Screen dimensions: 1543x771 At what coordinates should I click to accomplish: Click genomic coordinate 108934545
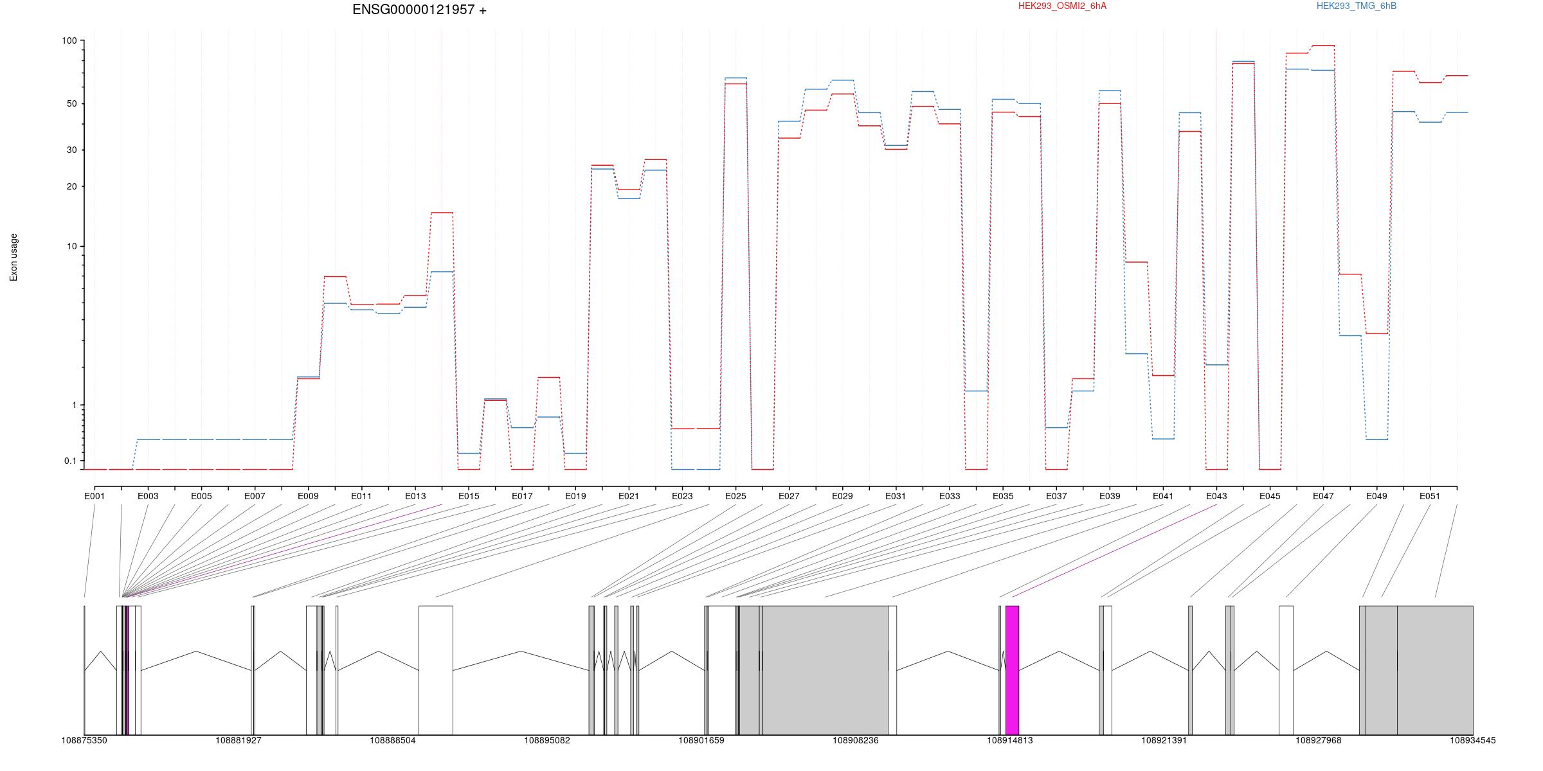click(x=1472, y=741)
